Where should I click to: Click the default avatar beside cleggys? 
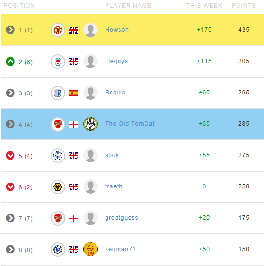(x=91, y=61)
